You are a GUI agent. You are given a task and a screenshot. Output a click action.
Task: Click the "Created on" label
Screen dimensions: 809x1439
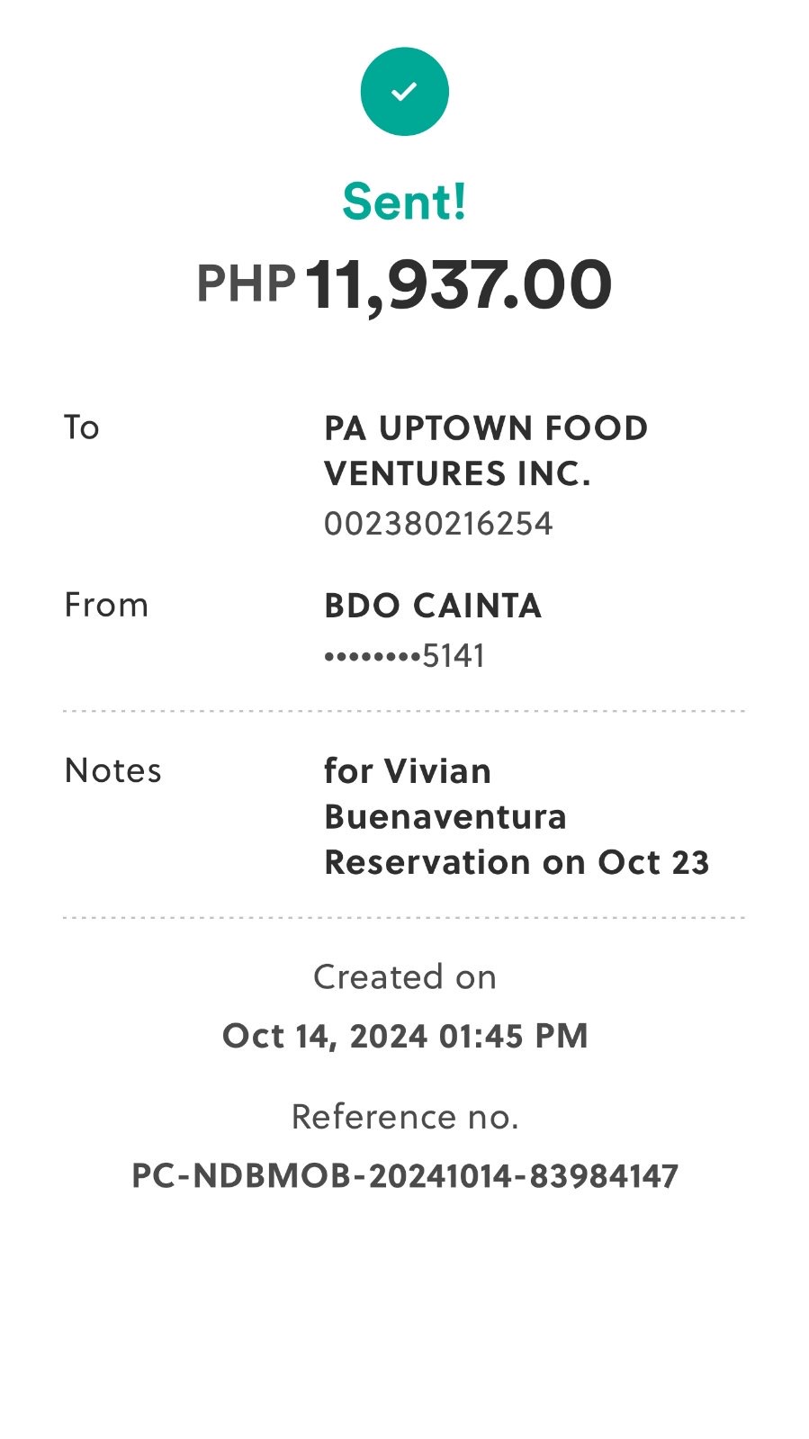click(404, 977)
